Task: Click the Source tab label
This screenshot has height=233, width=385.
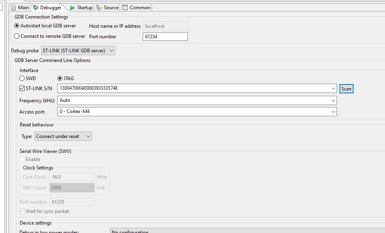Action: [x=111, y=8]
